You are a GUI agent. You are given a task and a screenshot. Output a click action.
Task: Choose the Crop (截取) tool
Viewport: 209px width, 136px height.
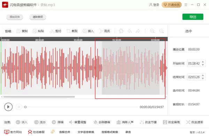click(x=72, y=31)
